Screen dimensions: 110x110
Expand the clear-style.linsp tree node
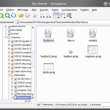pos(9,71)
